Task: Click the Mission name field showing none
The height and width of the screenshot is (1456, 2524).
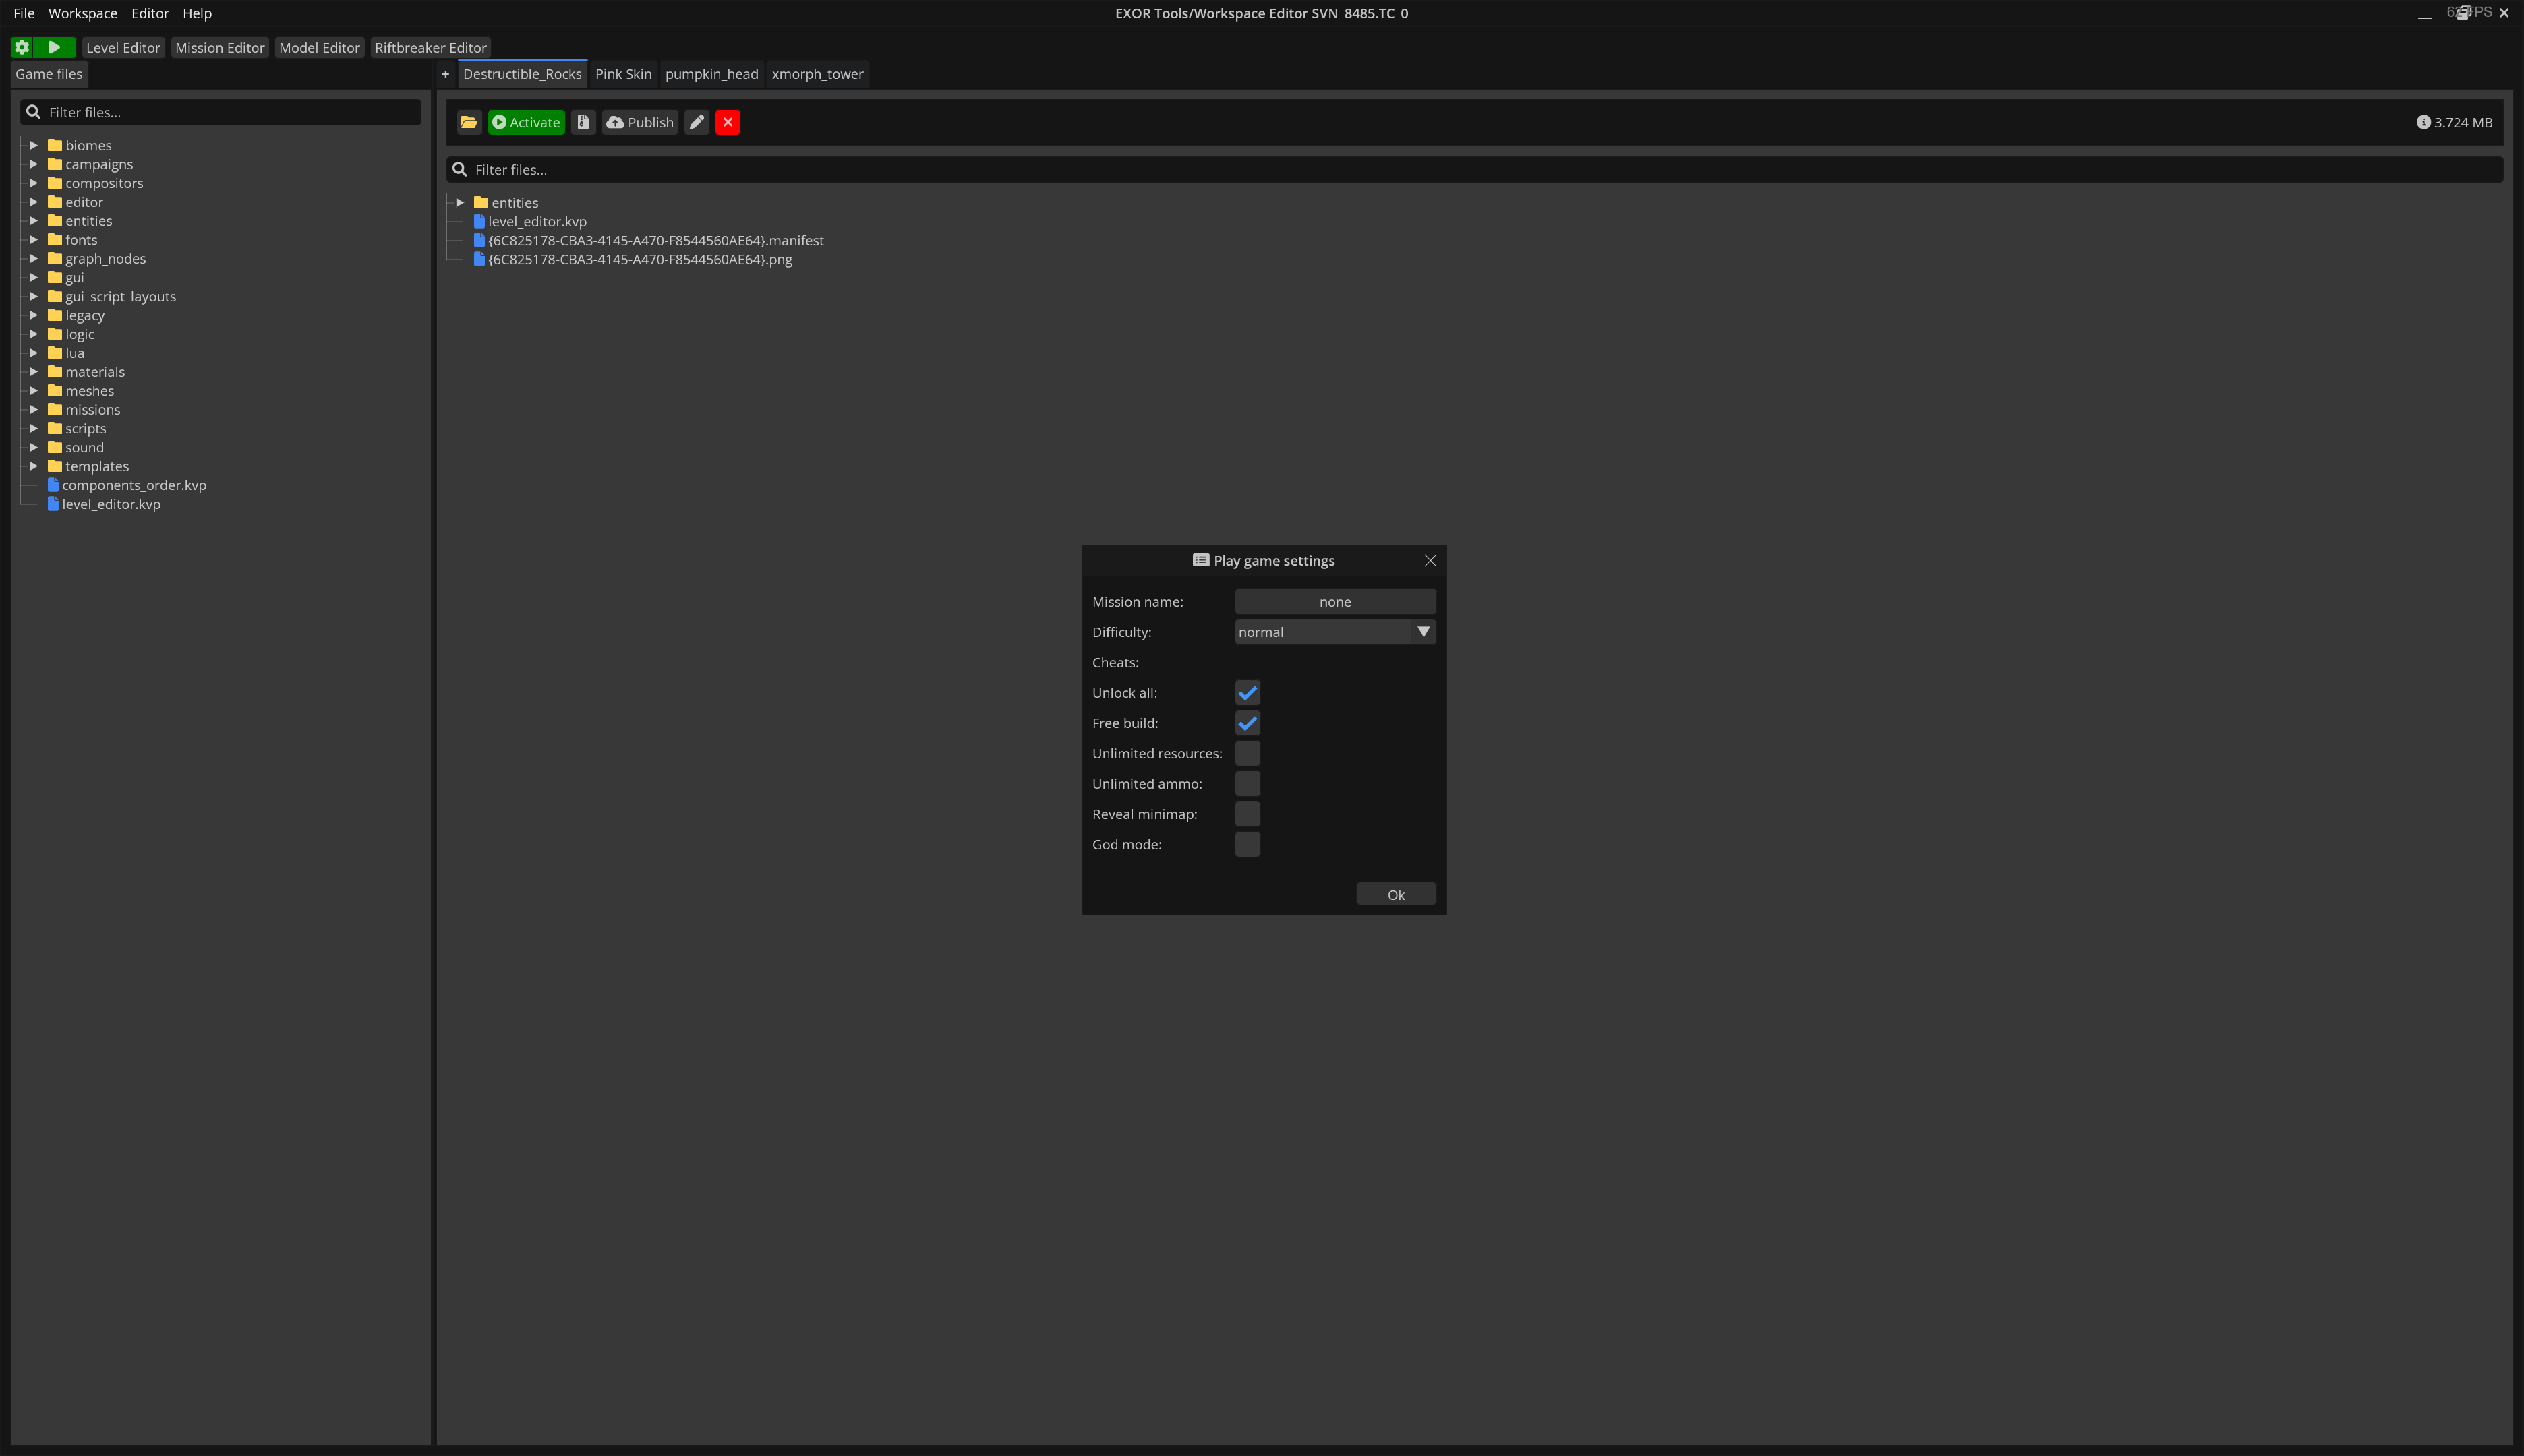Action: click(x=1334, y=601)
